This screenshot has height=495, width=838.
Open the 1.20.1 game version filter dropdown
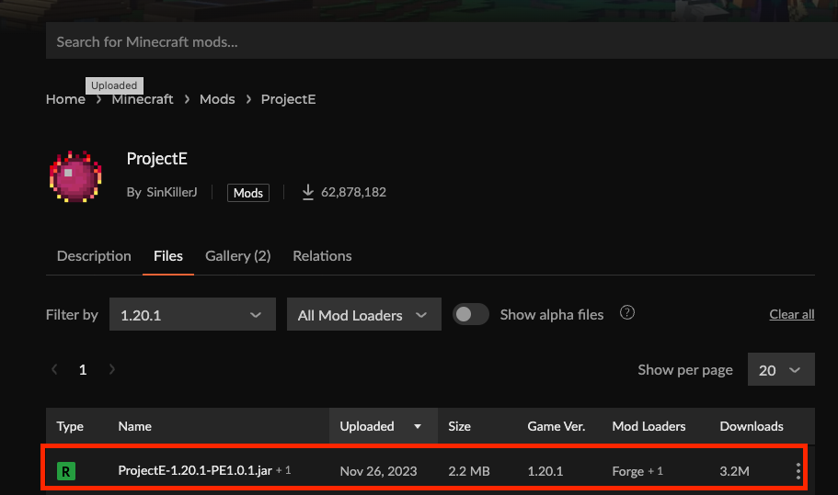pyautogui.click(x=192, y=314)
